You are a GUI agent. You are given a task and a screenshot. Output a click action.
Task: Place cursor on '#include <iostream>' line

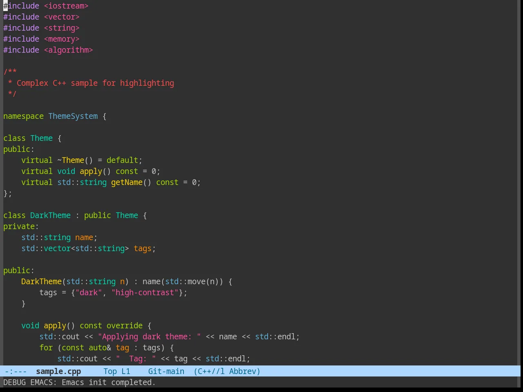coord(46,6)
